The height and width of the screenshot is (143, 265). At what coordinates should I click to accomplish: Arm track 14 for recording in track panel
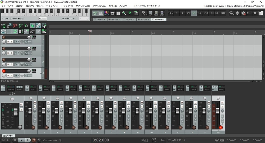[4, 60]
